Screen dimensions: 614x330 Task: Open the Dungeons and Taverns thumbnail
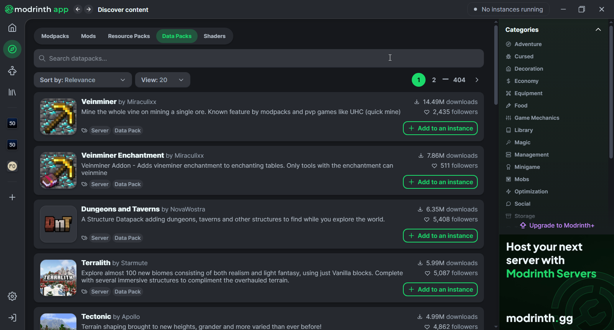[58, 224]
